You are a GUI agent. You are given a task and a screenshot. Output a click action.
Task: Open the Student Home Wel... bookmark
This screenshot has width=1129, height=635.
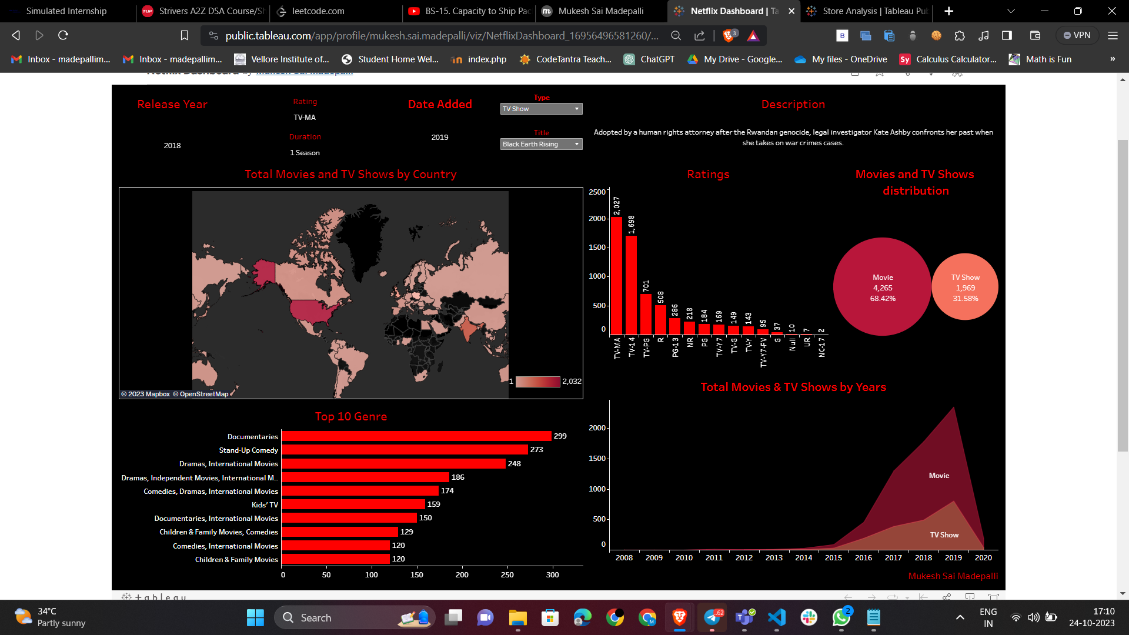[390, 59]
